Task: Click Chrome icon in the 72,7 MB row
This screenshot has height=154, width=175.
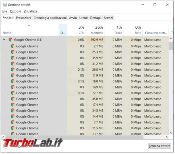Action: click(13, 93)
